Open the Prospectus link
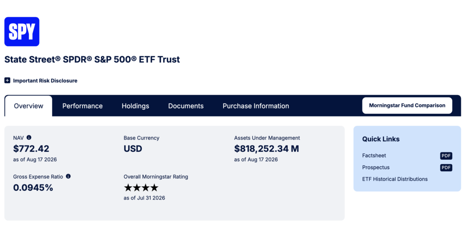Screen dimensions: 464x233 point(376,167)
